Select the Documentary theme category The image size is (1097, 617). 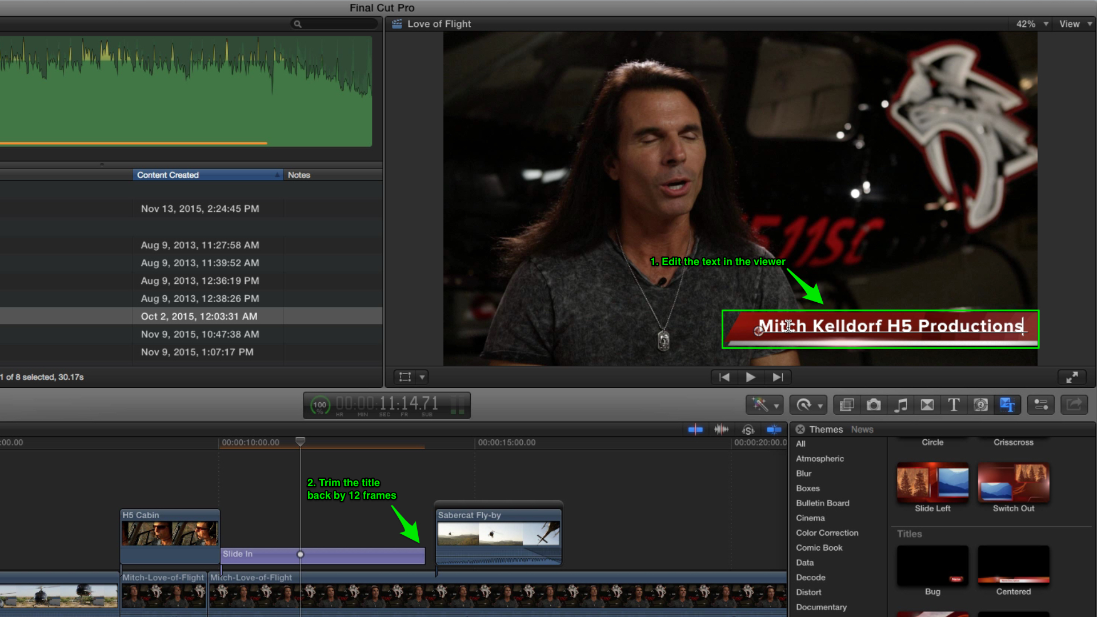(x=821, y=607)
